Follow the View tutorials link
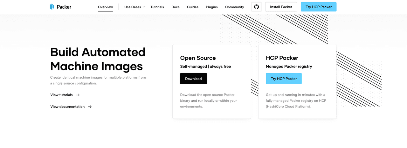The width and height of the screenshot is (407, 148). (65, 95)
